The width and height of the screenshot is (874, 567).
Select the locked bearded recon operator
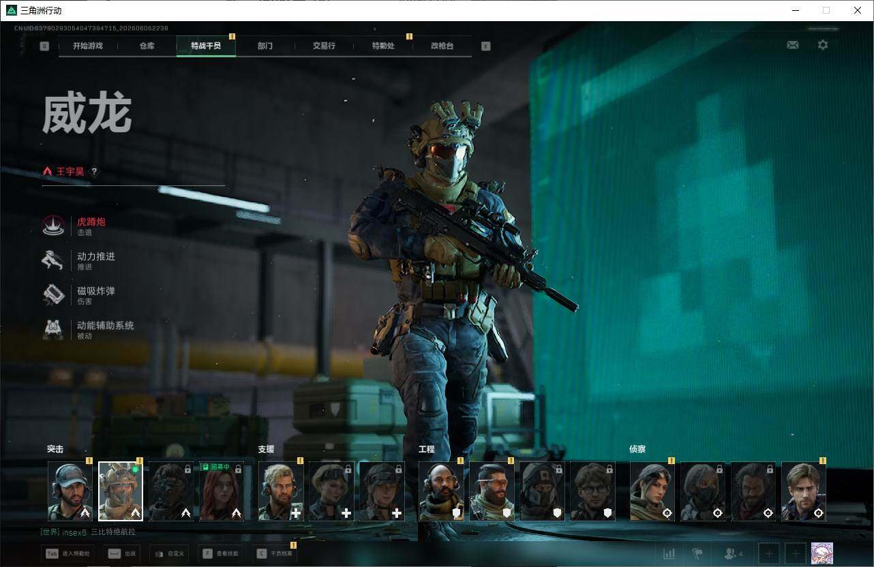pos(753,491)
